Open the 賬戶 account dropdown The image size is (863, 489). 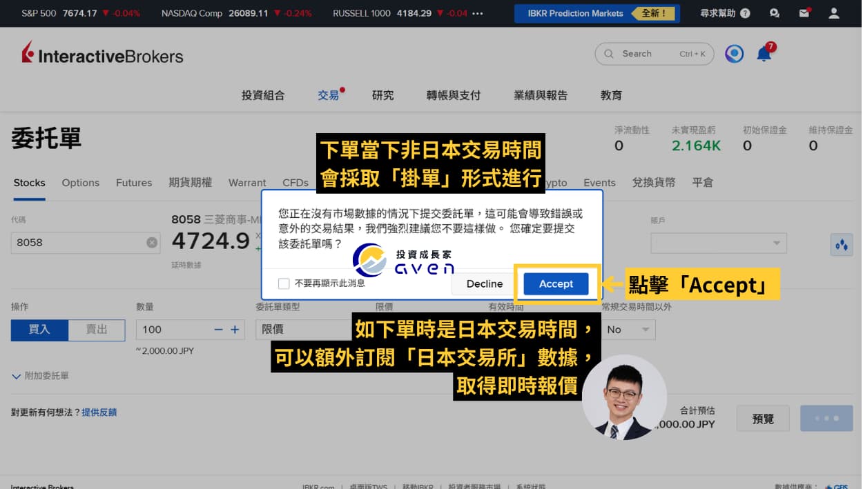[719, 243]
